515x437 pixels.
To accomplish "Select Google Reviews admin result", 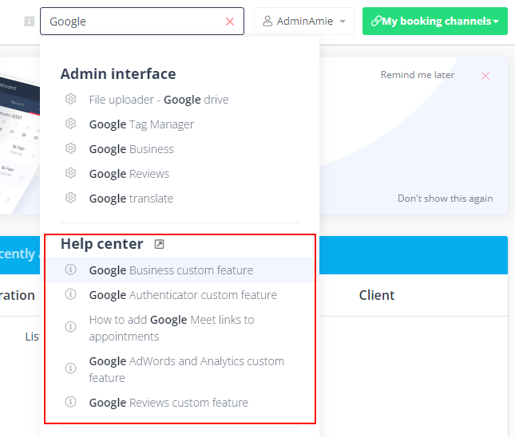I will [129, 174].
